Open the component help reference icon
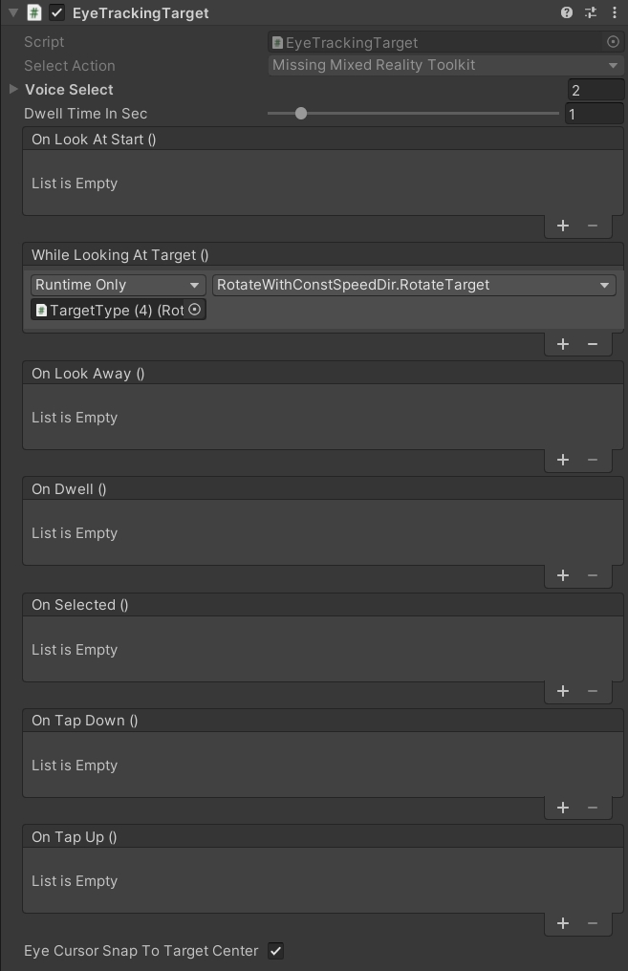The width and height of the screenshot is (628, 971). click(x=567, y=13)
